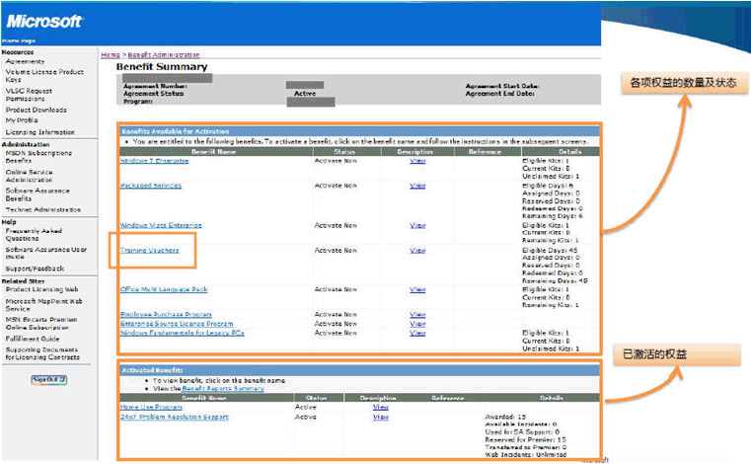Screen dimensions: 751x464
Task: Open Product Downloads in sidebar
Action: point(37,110)
